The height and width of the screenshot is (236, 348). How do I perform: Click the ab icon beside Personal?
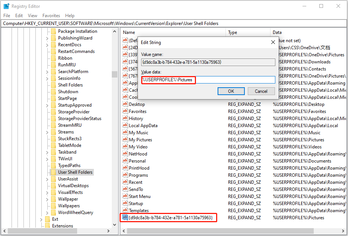click(125, 161)
